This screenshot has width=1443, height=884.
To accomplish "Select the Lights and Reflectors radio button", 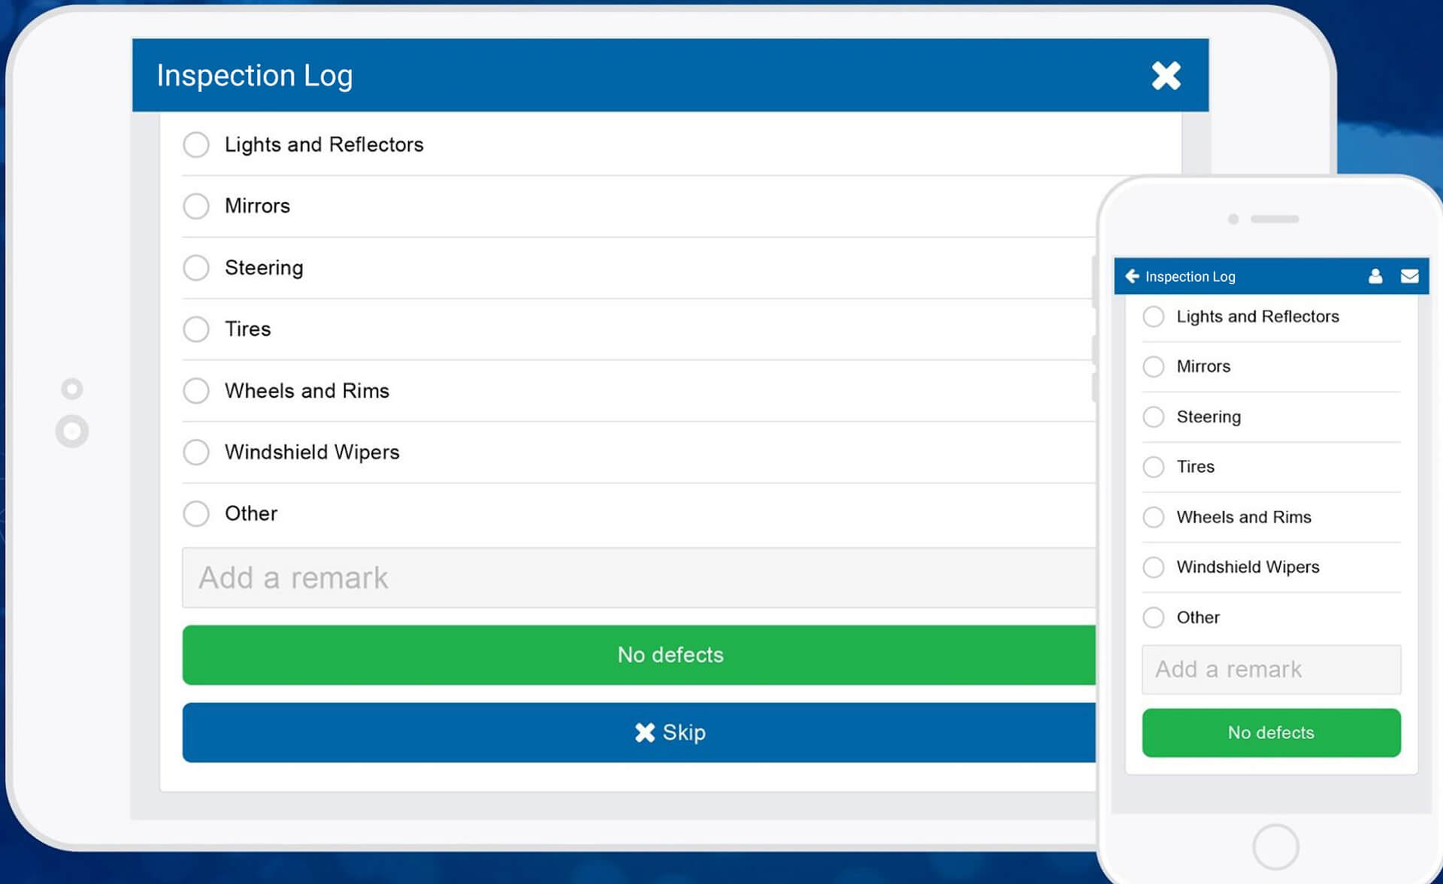I will (x=196, y=144).
